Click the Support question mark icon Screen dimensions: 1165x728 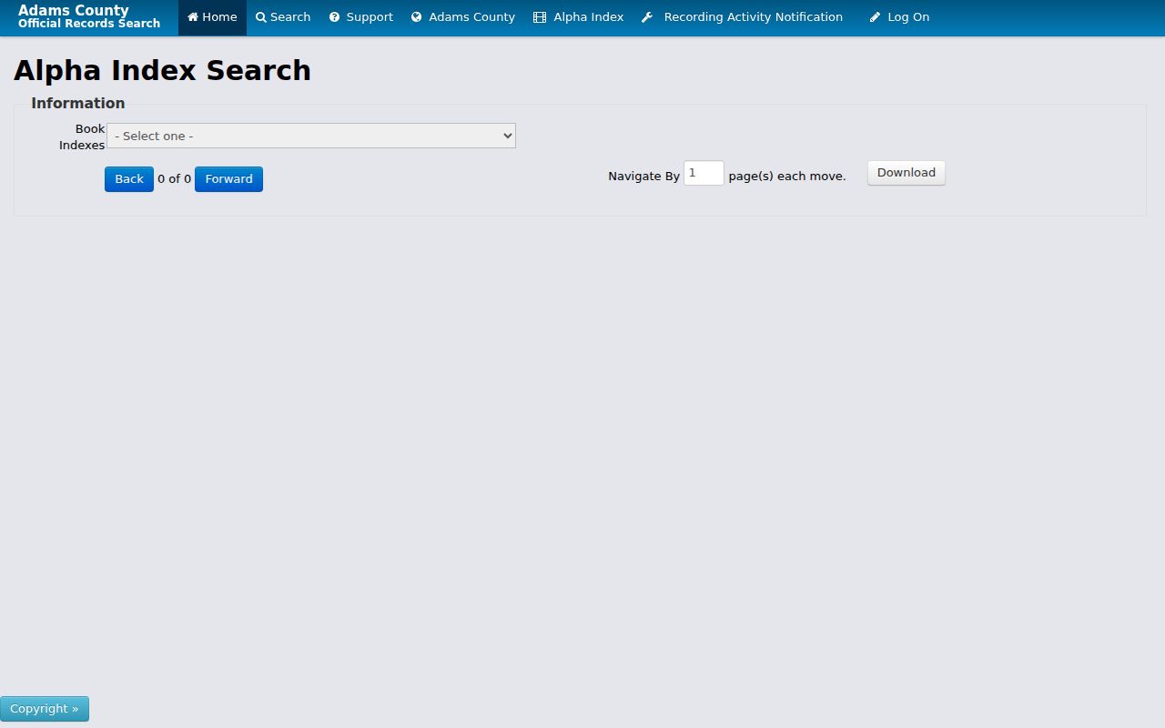(x=334, y=17)
